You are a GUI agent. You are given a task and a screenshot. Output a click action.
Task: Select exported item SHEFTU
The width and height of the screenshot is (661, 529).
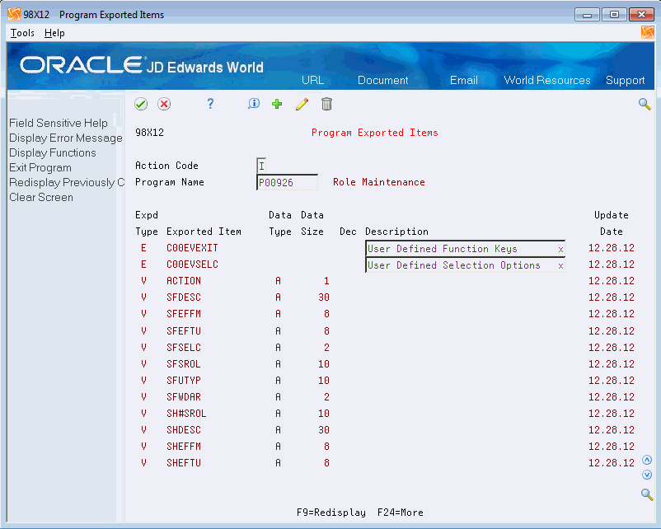click(x=184, y=462)
